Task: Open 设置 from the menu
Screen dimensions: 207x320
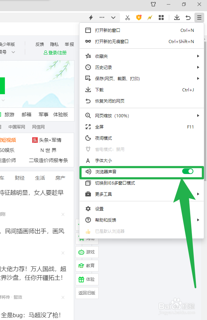Action: click(142, 209)
